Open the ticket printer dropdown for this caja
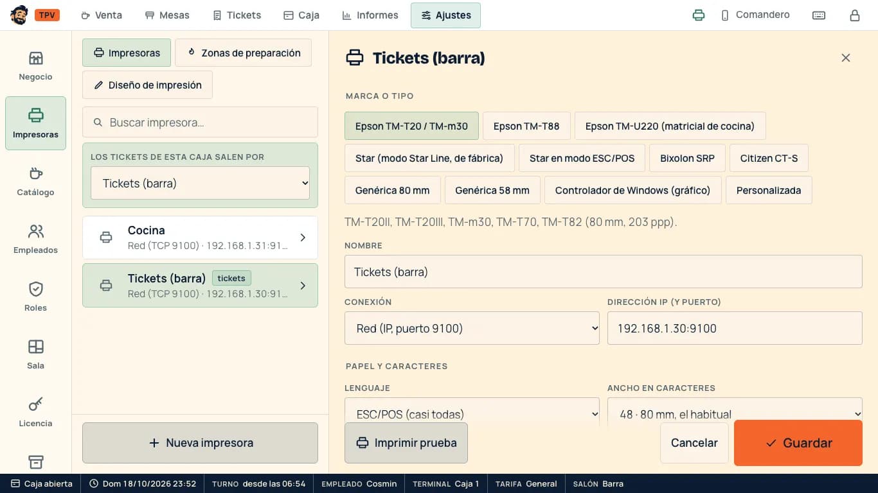The height and width of the screenshot is (493, 878). click(200, 183)
